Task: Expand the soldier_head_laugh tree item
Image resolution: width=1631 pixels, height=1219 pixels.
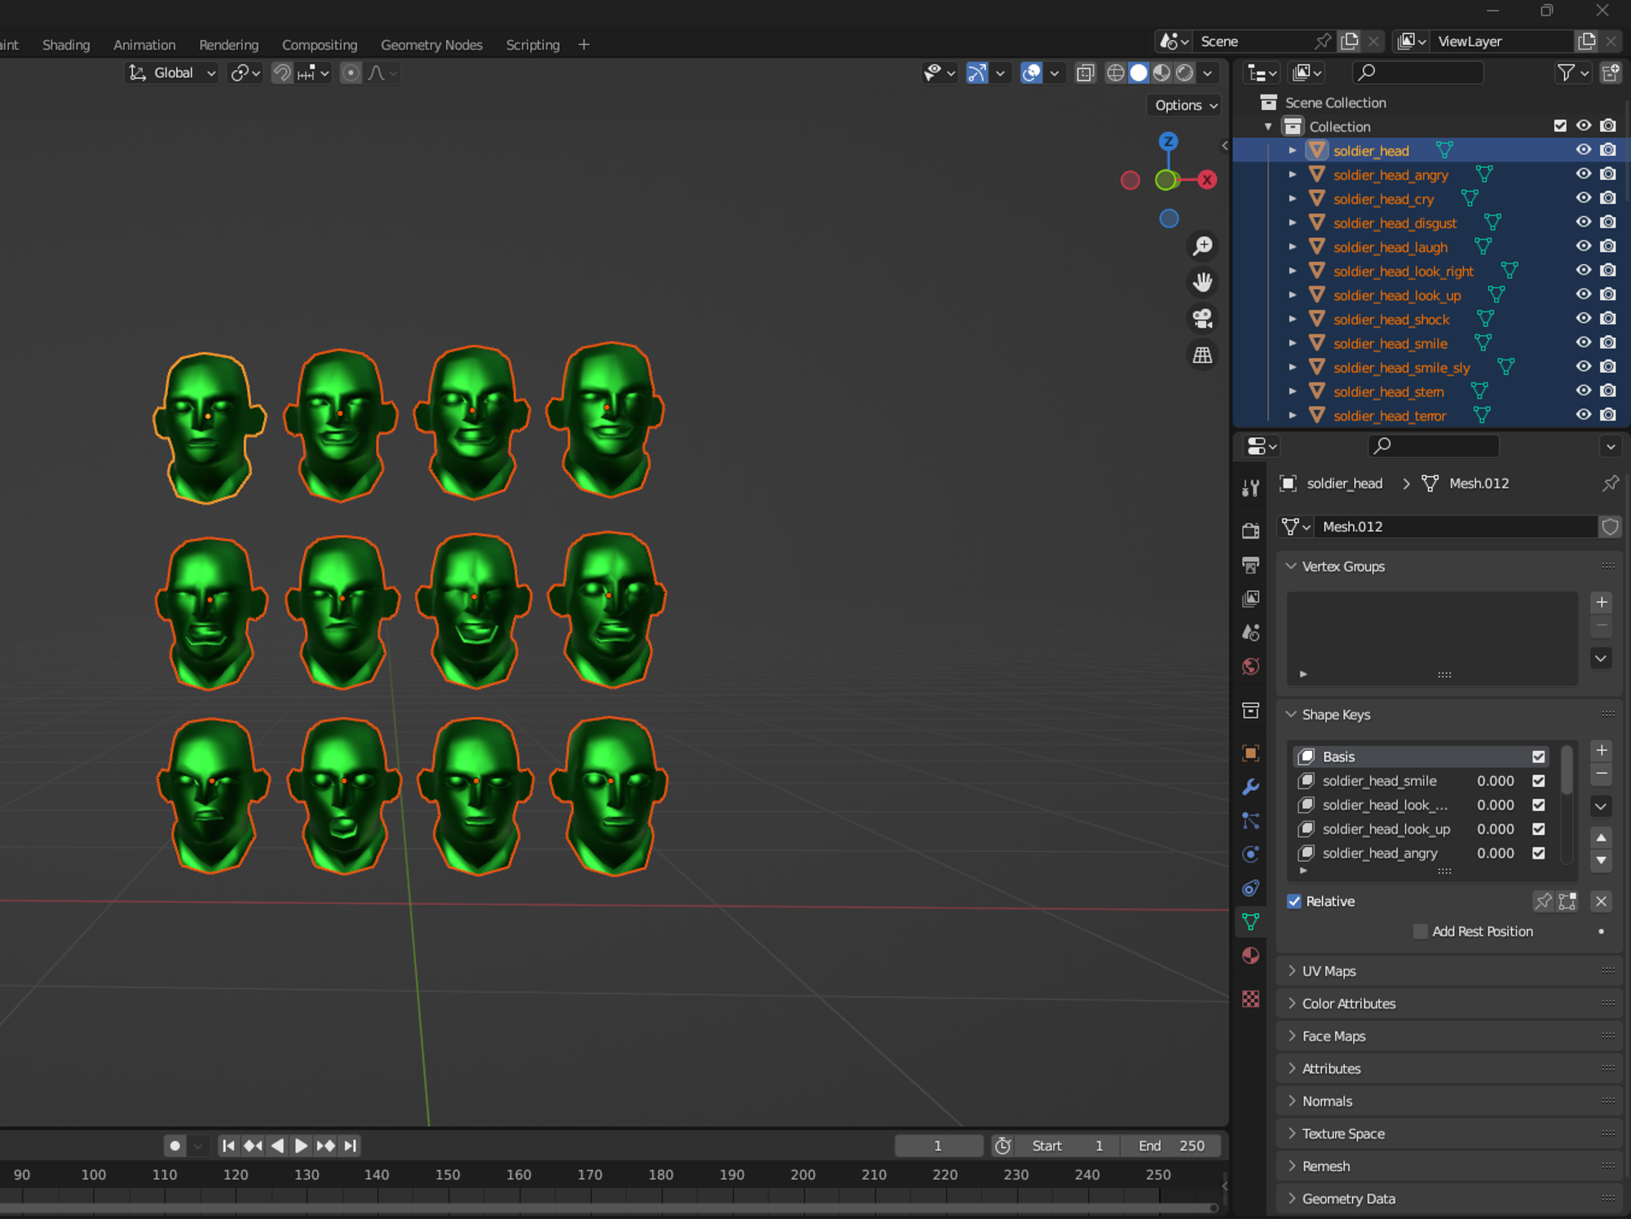Action: coord(1293,246)
